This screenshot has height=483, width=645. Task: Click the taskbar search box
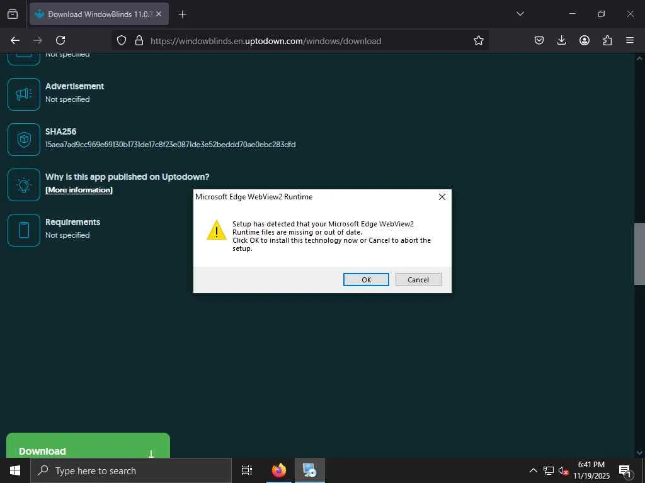tap(131, 470)
